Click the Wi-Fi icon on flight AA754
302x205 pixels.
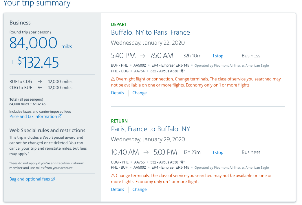click(x=182, y=71)
